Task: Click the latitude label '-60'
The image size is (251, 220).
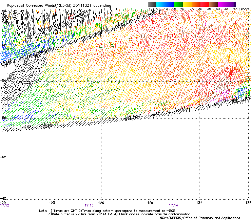Action: click(3, 198)
